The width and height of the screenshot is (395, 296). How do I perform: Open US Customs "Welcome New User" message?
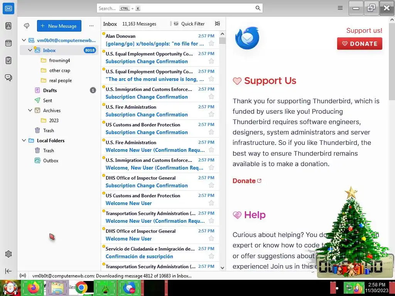(160, 199)
